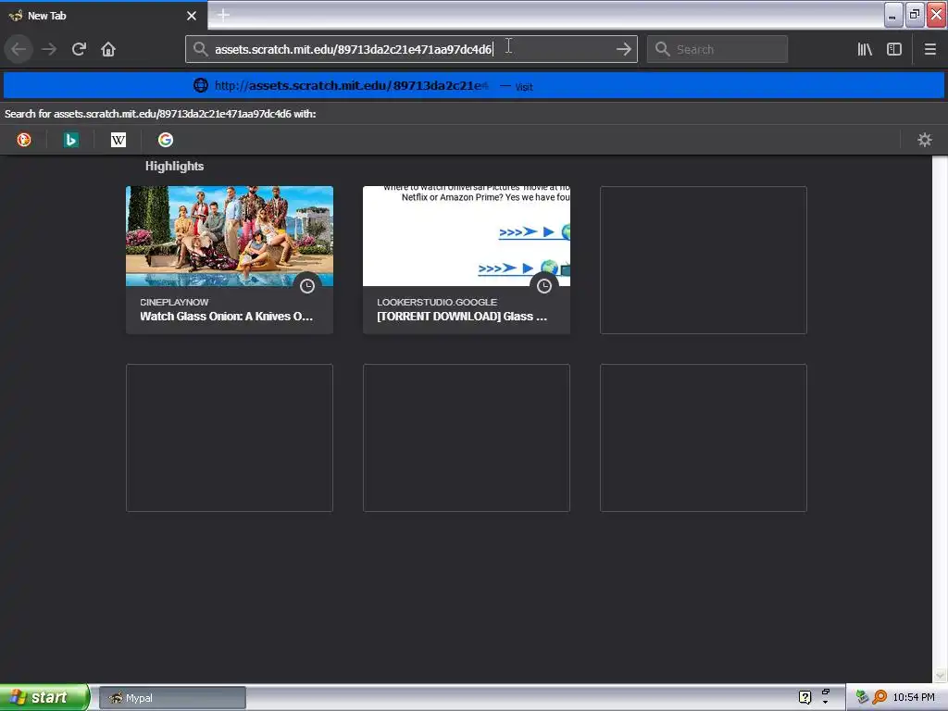Click the Go arrow in the address bar
948x711 pixels.
(623, 49)
